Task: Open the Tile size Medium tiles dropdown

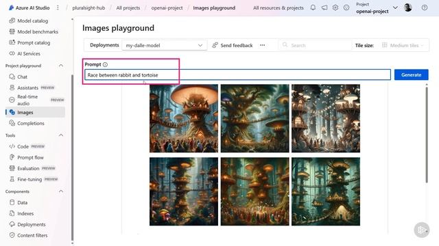Action: [x=403, y=45]
